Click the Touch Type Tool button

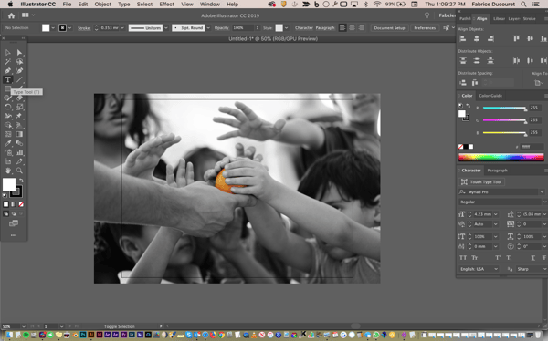[481, 181]
